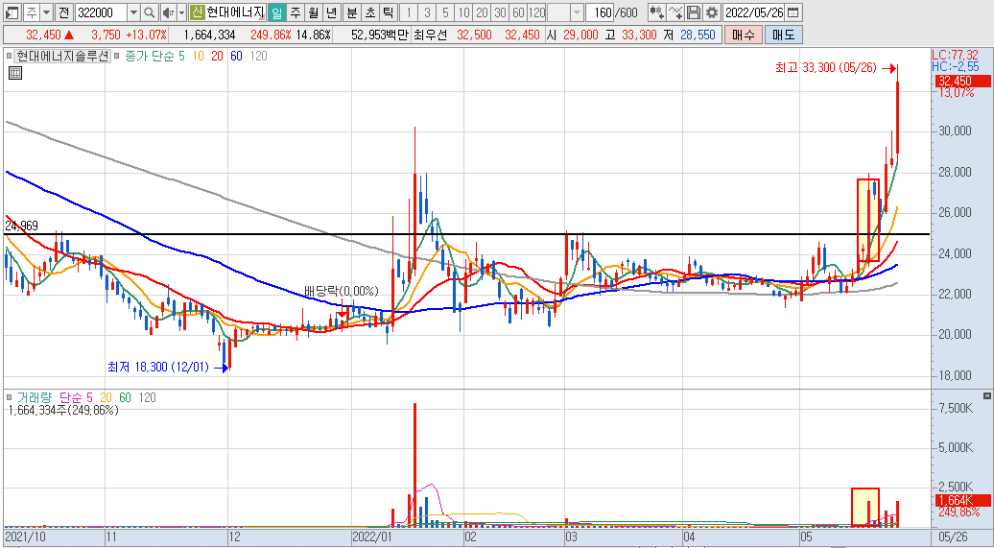Image resolution: width=994 pixels, height=548 pixels.
Task: Expand the speaker options dropdown arrow
Action: [x=181, y=12]
